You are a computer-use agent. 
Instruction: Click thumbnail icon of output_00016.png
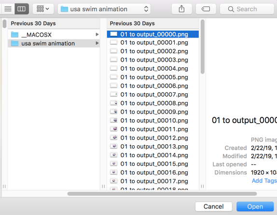pos(113,172)
